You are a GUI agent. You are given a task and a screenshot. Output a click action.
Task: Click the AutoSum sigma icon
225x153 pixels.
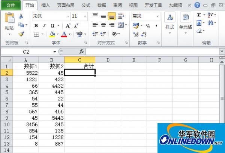point(199,15)
